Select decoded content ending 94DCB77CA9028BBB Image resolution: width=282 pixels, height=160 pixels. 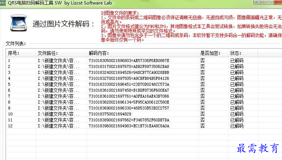click(129, 72)
